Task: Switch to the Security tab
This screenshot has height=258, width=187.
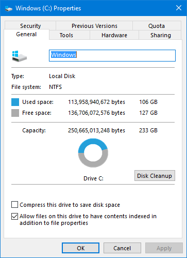Action: [30, 26]
